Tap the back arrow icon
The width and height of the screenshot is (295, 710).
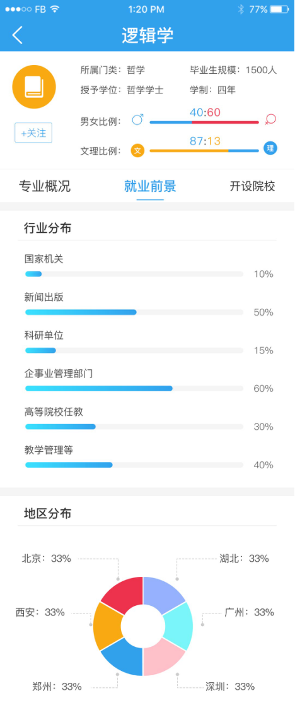click(17, 35)
